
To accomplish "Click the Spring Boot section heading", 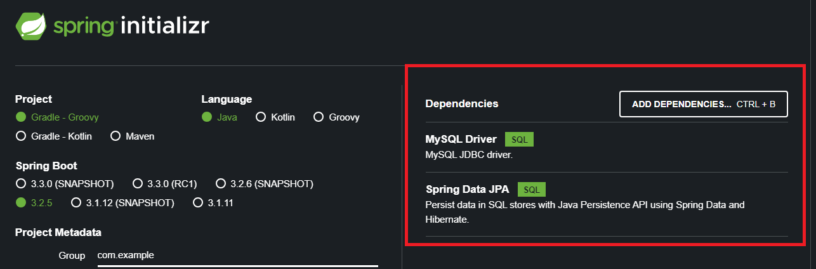I will pos(46,166).
